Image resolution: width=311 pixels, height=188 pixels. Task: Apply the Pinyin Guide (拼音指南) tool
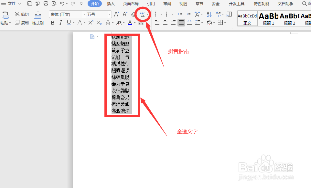(x=143, y=14)
